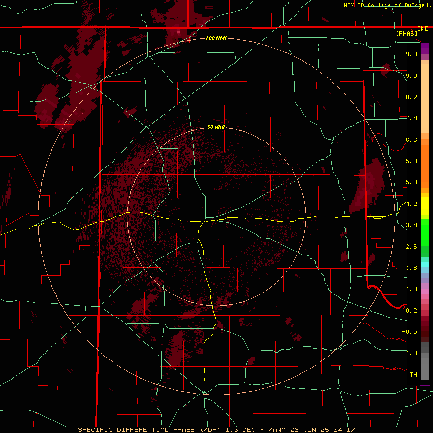This screenshot has width=433, height=433.
Task: Click the 26 JUN 25 date text
Action: 309,430
